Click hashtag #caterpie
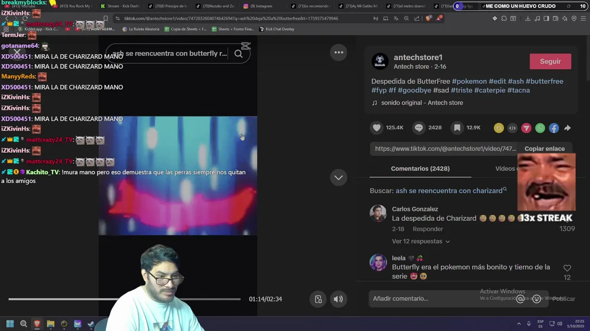Image resolution: width=590 pixels, height=331 pixels. [x=490, y=90]
